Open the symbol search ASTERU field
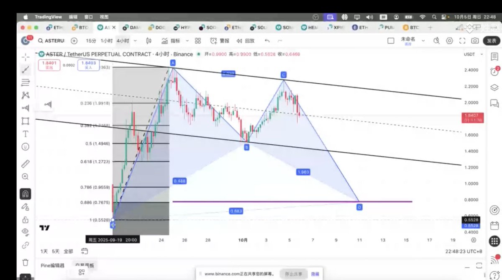Image resolution: width=502 pixels, height=280 pixels. (x=51, y=41)
